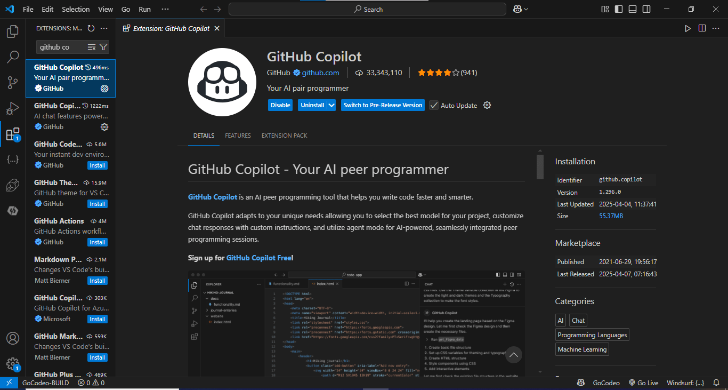Split the editor to the right

(x=702, y=28)
